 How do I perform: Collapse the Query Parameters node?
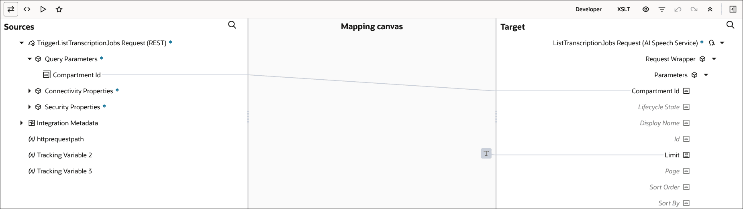(30, 59)
